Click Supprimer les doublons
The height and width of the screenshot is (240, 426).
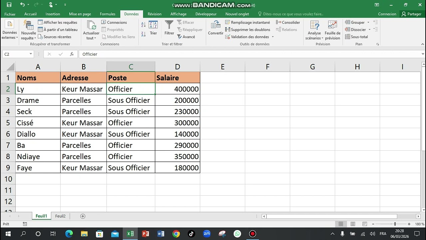click(x=248, y=30)
